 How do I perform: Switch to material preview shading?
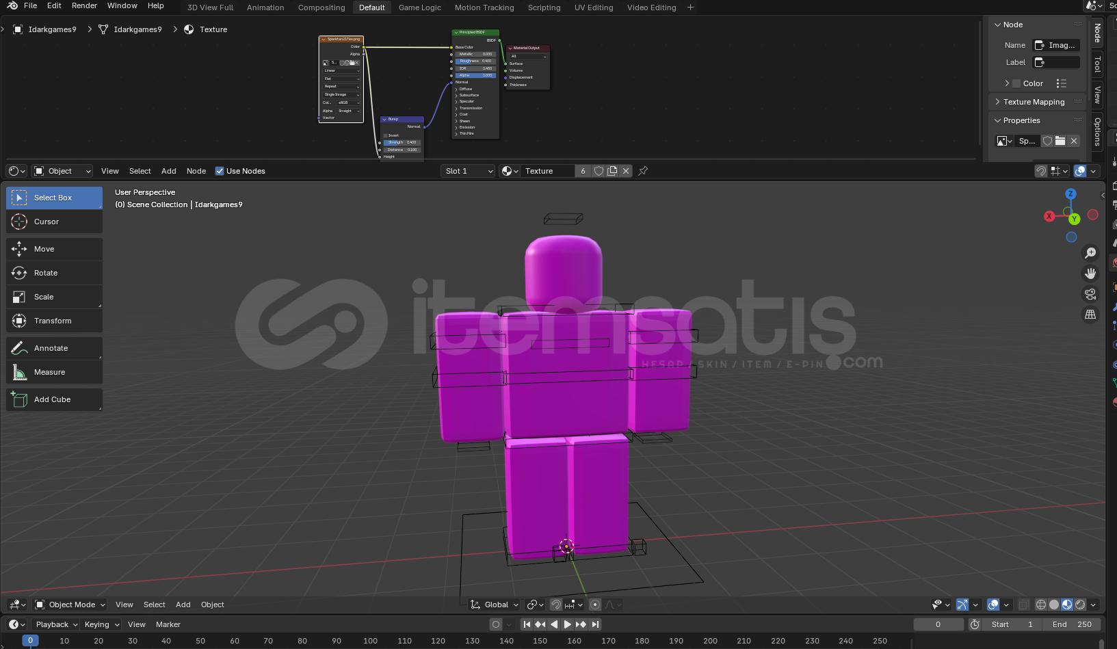[x=1067, y=605]
